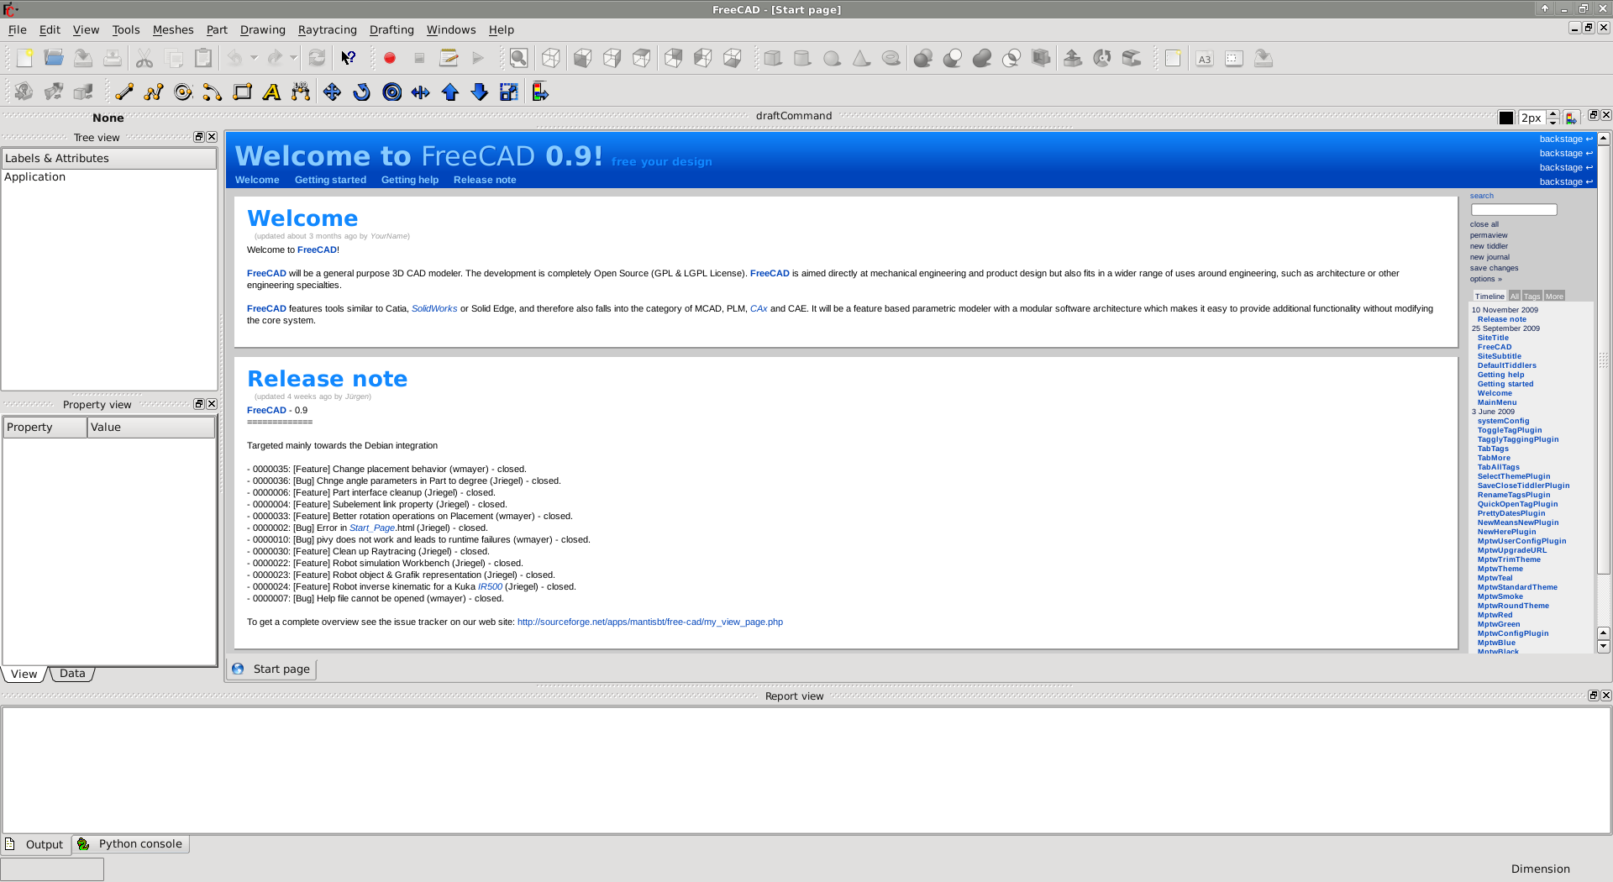Click the A3 drawing page icon
The width and height of the screenshot is (1613, 882).
(1205, 58)
